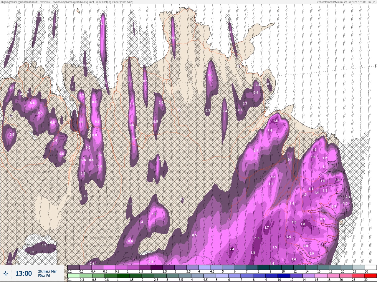Click the '0.2' label under the upper legend row
Screen dimensions: 377x282
pyautogui.click(x=70, y=271)
